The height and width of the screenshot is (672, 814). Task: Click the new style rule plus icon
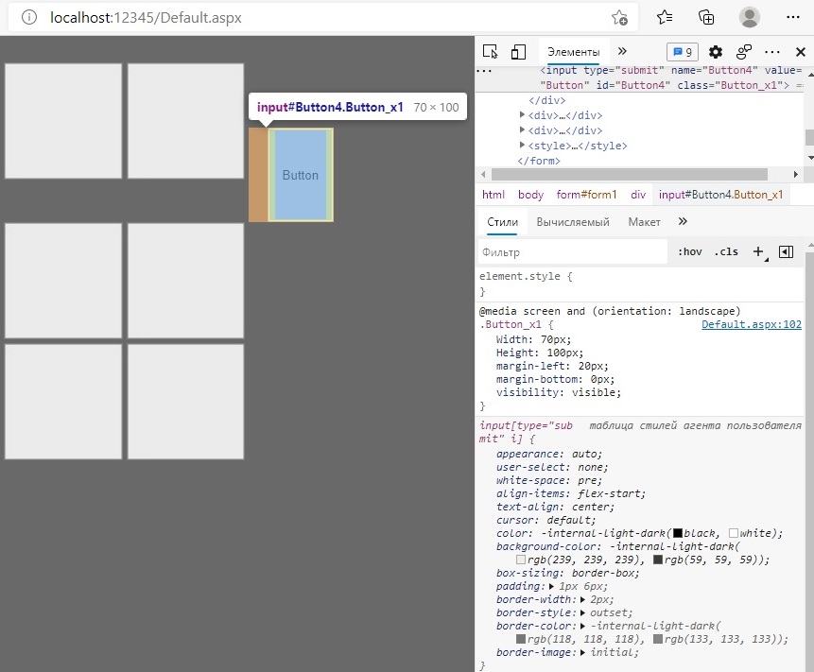pos(757,251)
